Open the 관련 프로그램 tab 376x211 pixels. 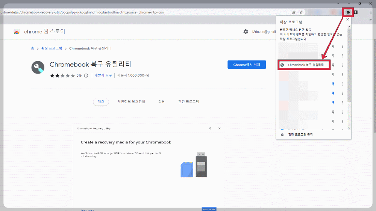[x=188, y=101]
